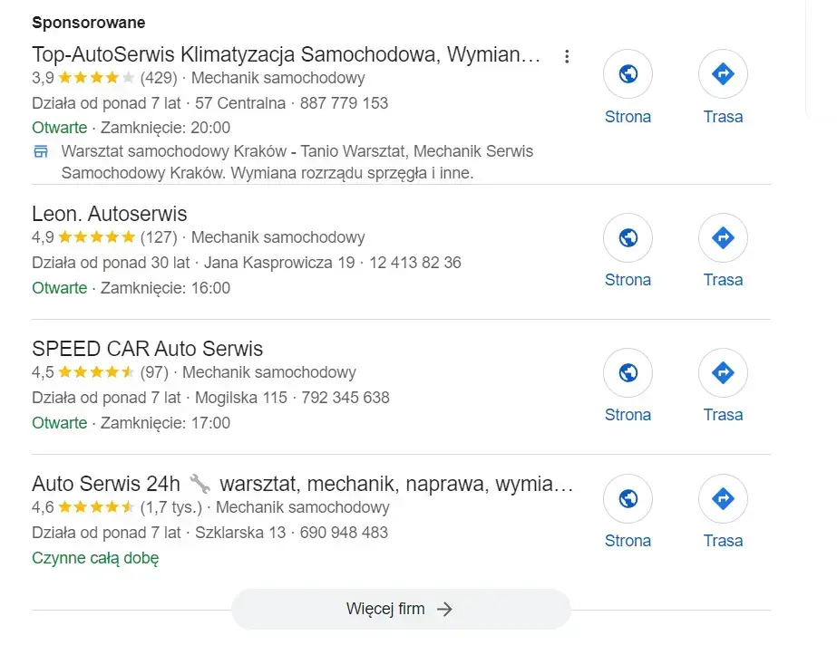
Task: Open website icon for Top-AutoSerwis listing
Action: coord(628,74)
